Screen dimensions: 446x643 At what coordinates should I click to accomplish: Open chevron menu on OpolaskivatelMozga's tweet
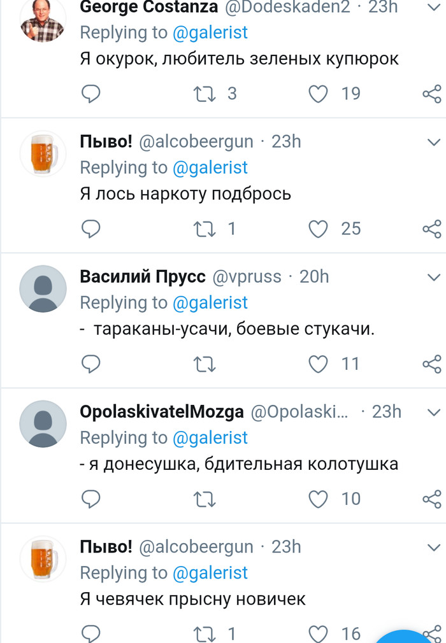point(434,412)
